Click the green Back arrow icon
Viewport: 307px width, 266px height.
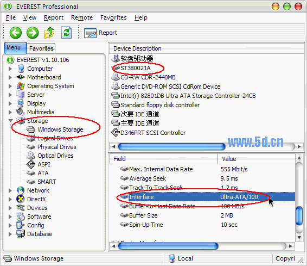(x=16, y=33)
